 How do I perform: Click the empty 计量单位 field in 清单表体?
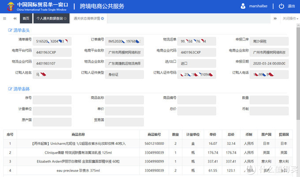click(52, 111)
